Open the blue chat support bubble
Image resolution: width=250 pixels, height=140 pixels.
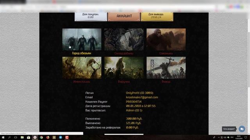[x=242, y=129]
